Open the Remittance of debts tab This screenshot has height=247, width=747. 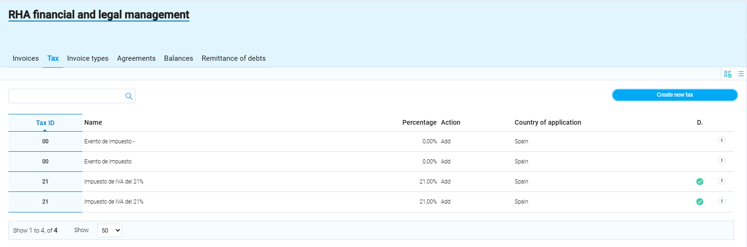[233, 58]
